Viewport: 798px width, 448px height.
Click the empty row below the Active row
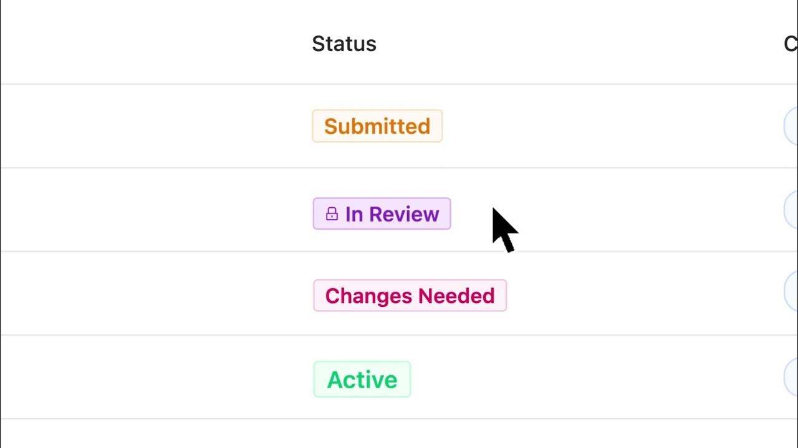click(x=399, y=434)
